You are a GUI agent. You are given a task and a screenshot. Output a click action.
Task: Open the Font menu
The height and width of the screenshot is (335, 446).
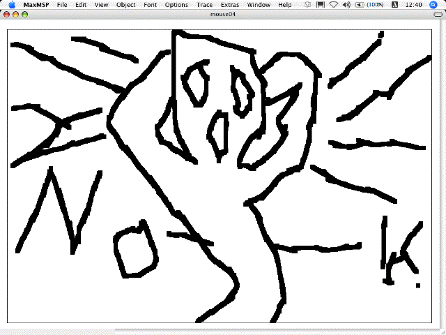coord(150,5)
